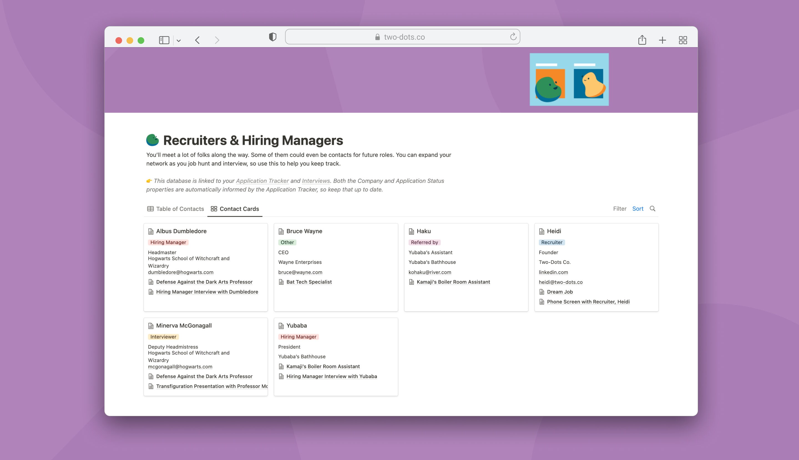The image size is (799, 460).
Task: Toggle the Safari sidebar
Action: [x=164, y=40]
